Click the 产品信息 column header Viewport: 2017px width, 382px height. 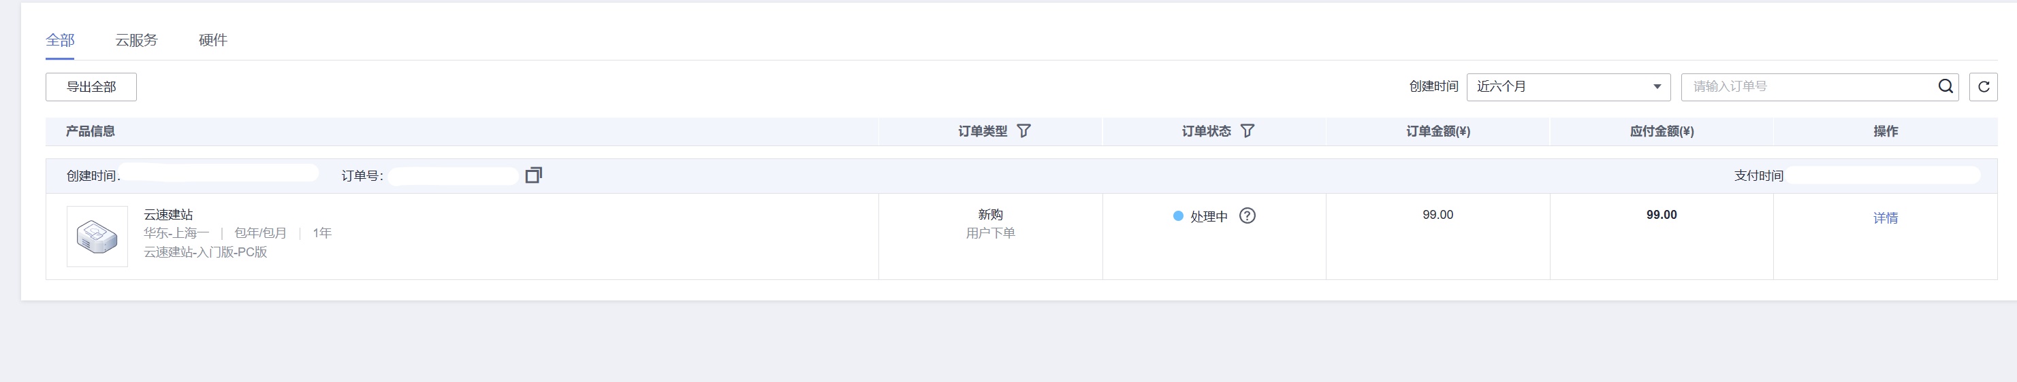click(x=91, y=131)
